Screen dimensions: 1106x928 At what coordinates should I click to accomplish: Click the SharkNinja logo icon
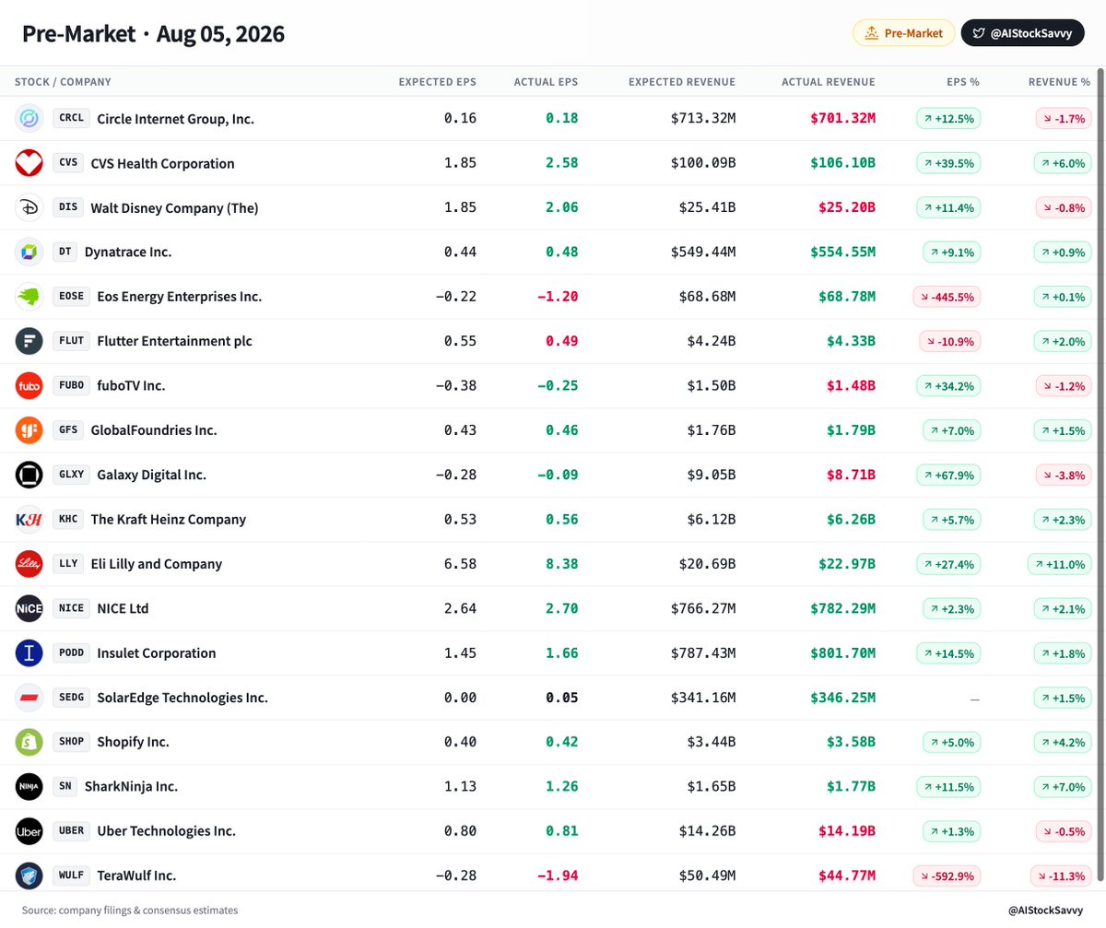click(29, 786)
